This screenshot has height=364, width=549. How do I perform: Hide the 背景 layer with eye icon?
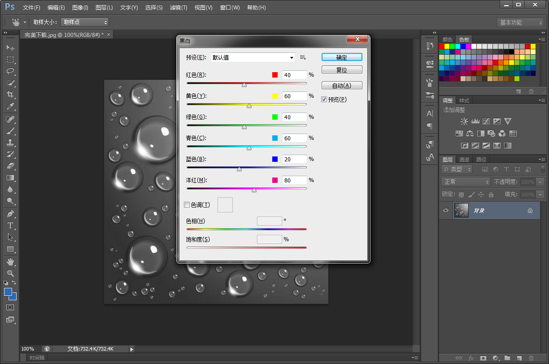click(x=445, y=210)
